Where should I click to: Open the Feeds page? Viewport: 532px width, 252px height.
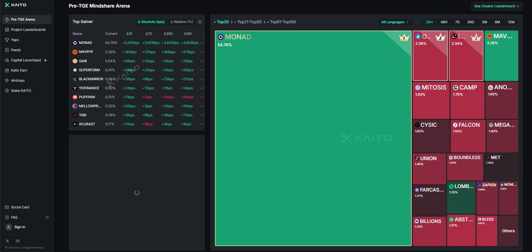tap(27, 50)
